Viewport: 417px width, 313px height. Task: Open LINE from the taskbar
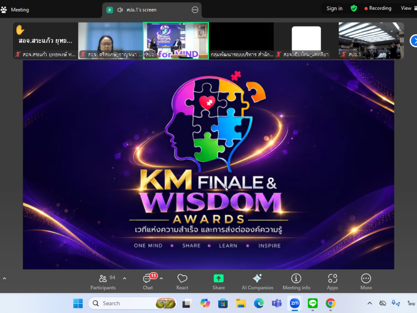point(312,303)
